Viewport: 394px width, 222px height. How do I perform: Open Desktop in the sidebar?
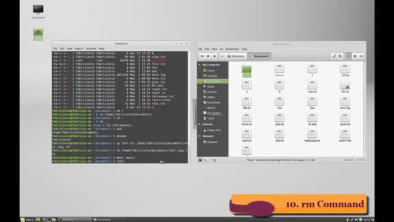(212, 76)
